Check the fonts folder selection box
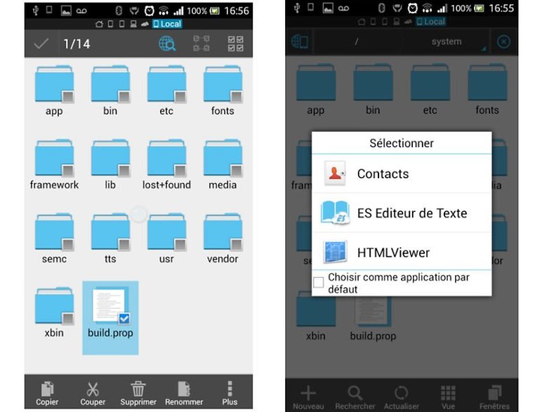The width and height of the screenshot is (549, 412). point(237,96)
